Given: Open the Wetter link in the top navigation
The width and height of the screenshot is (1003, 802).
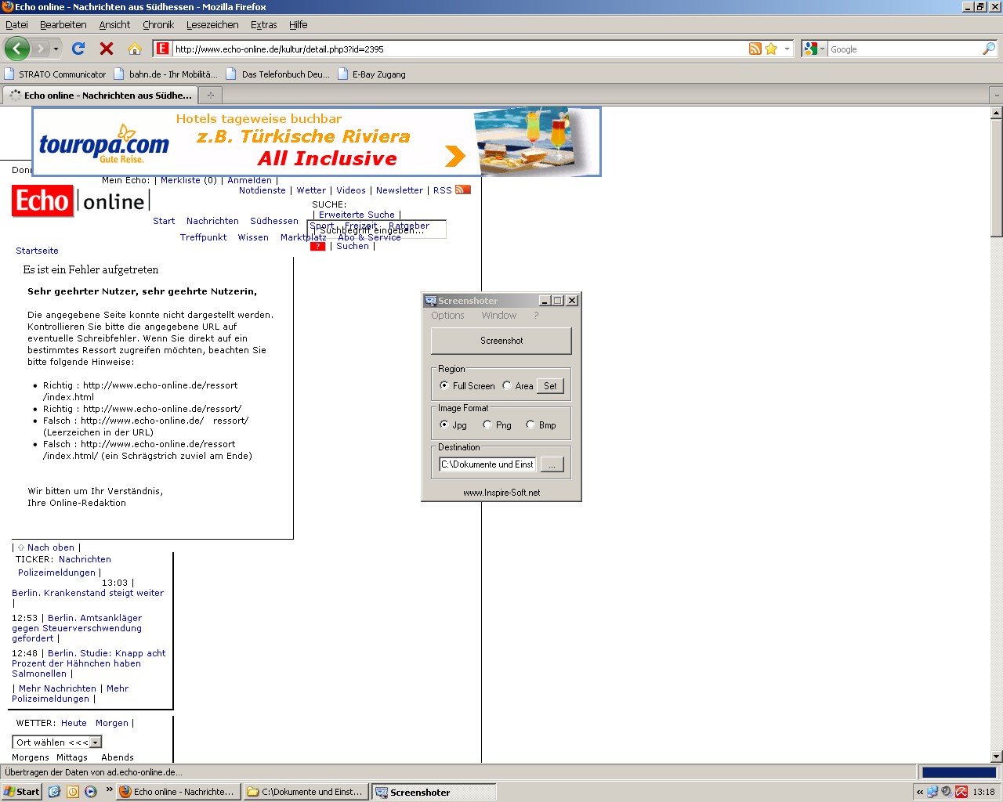Looking at the screenshot, I should coord(311,190).
